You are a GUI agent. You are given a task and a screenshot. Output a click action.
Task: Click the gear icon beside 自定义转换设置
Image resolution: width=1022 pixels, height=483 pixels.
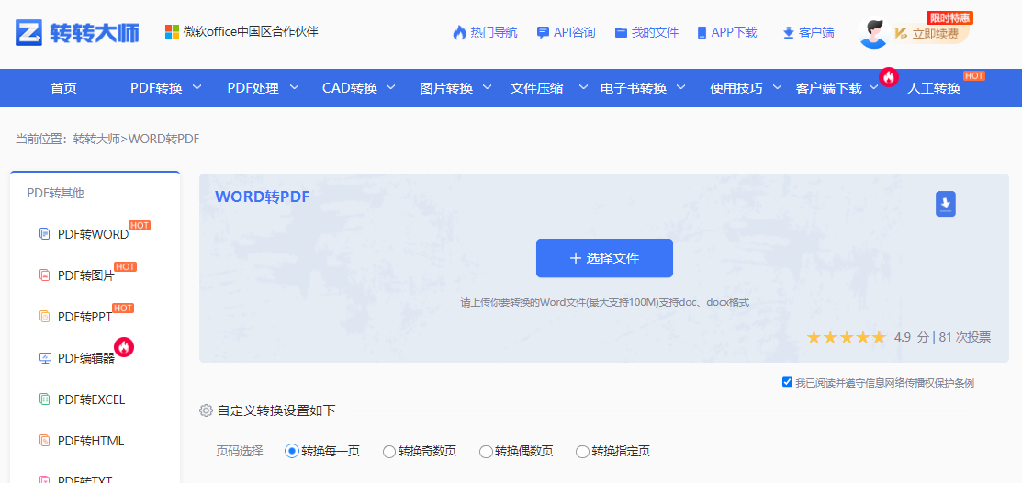coord(206,410)
